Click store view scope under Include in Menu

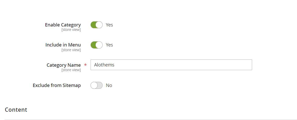tap(71, 50)
